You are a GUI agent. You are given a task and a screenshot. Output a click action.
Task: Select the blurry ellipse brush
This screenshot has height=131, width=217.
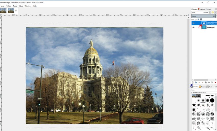click(x=212, y=96)
